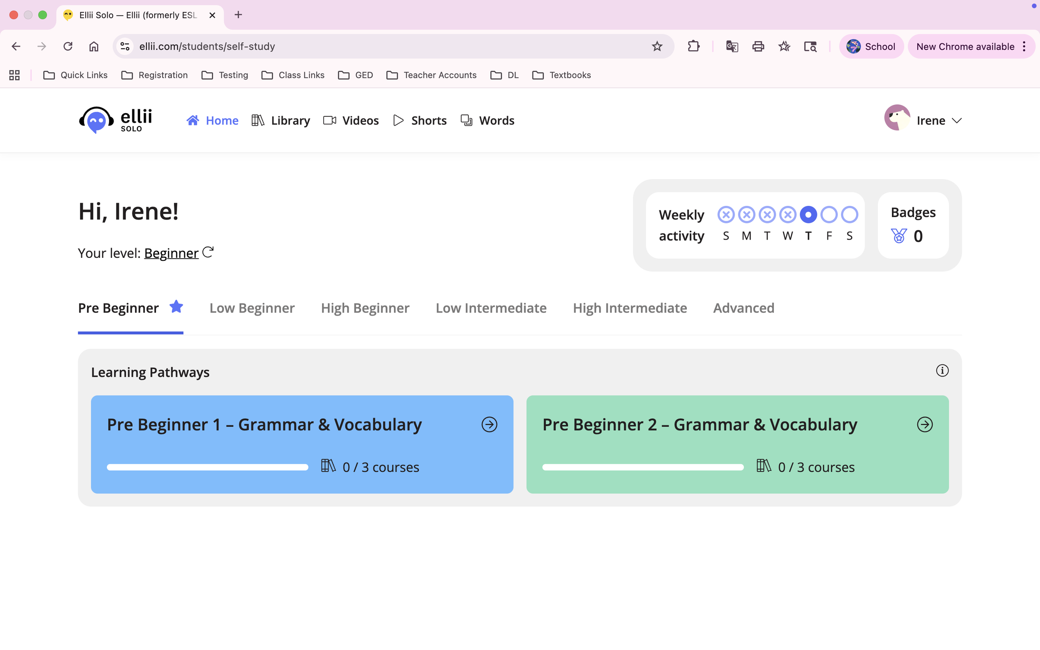This screenshot has width=1040, height=650.
Task: Click arrow icon on Pre Beginner 2 card
Action: [x=924, y=424]
